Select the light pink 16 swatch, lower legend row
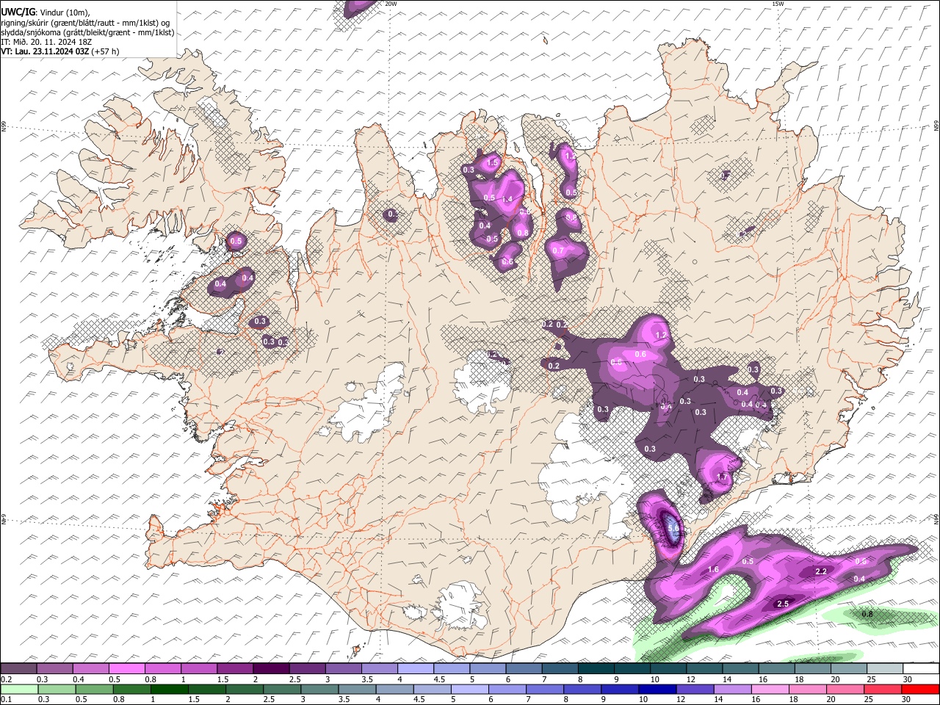 770,690
